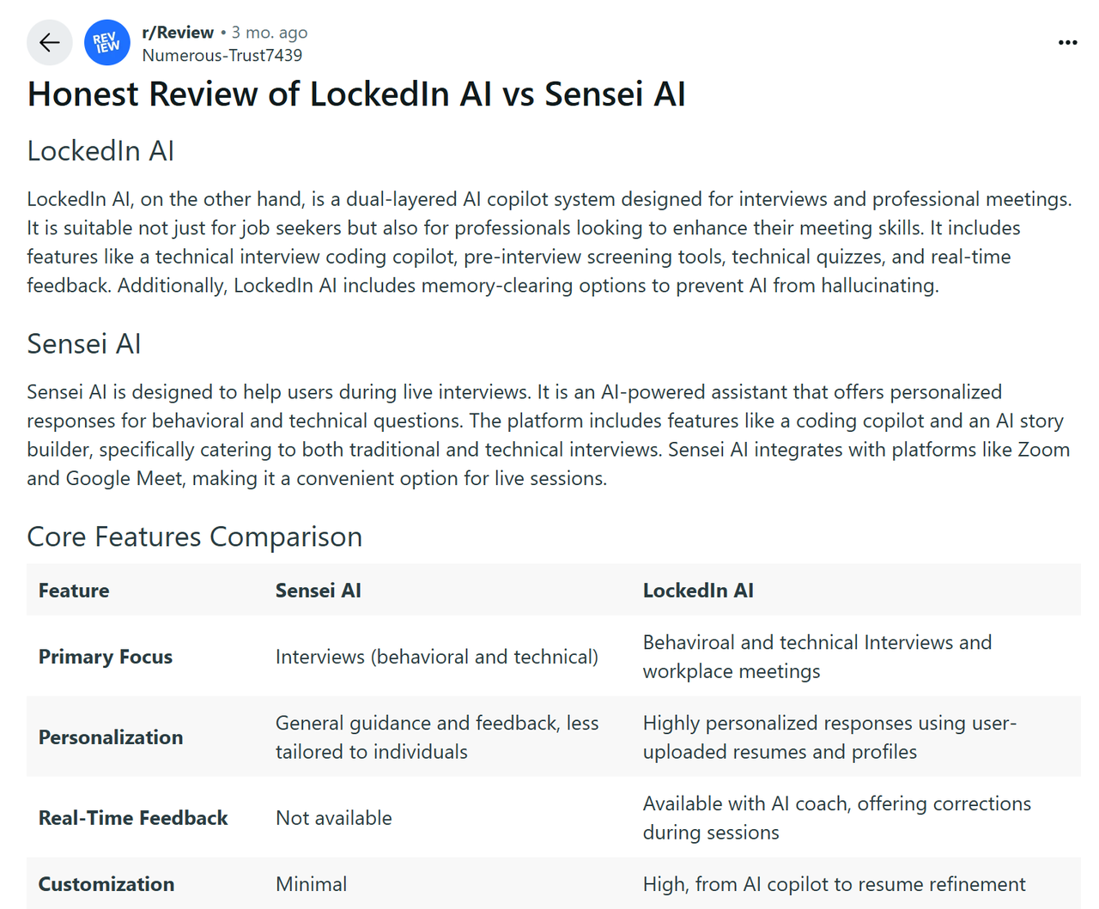1099x909 pixels.
Task: Click the back arrow button
Action: pos(49,42)
